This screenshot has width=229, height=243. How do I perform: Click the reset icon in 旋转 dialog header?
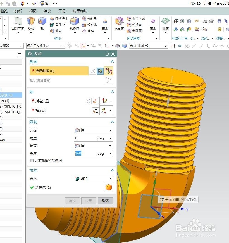(x=107, y=54)
